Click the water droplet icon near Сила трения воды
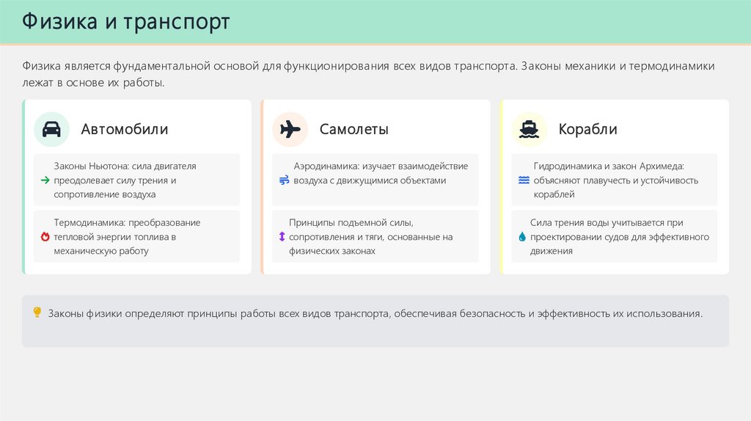 [522, 237]
